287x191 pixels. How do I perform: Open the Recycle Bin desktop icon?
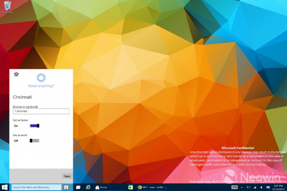coord(7,7)
